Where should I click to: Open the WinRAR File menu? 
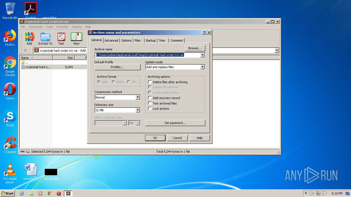coord(23,27)
